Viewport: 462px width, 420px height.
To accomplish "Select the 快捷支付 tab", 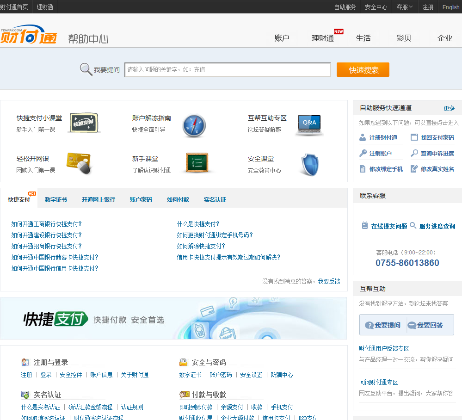I will (x=19, y=199).
